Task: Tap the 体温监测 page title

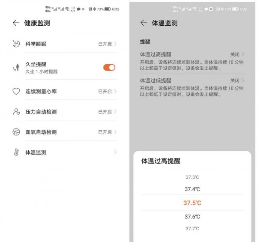Action: click(x=165, y=23)
